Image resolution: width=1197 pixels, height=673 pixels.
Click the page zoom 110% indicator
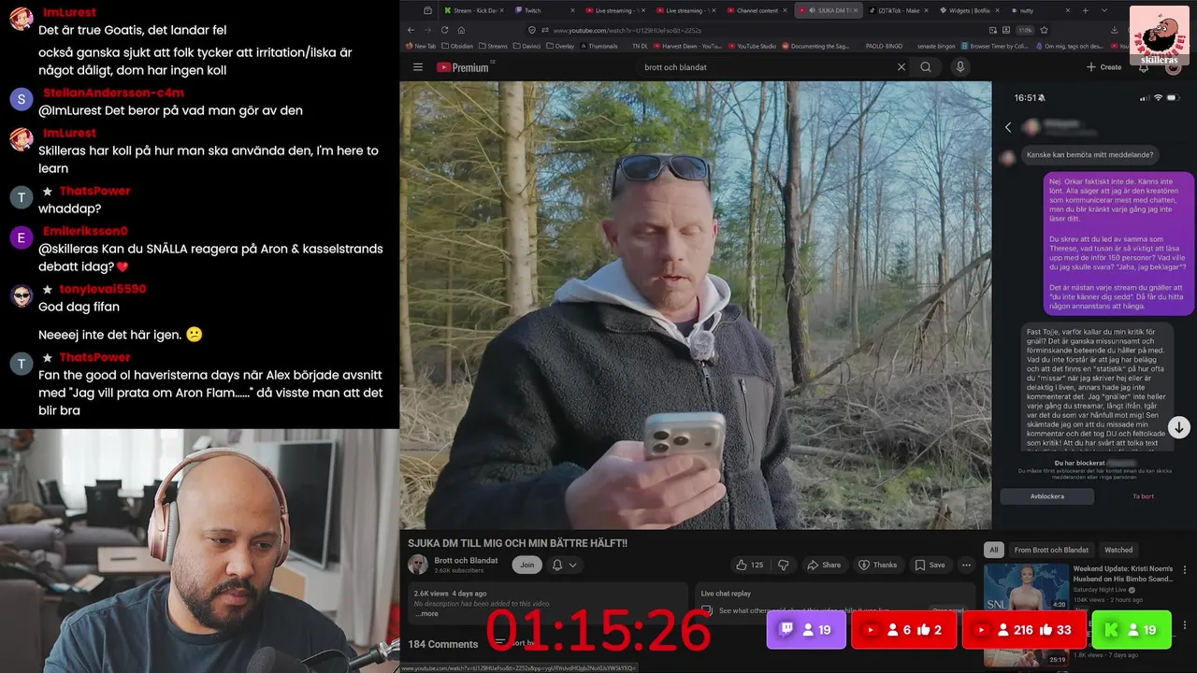tap(1025, 30)
